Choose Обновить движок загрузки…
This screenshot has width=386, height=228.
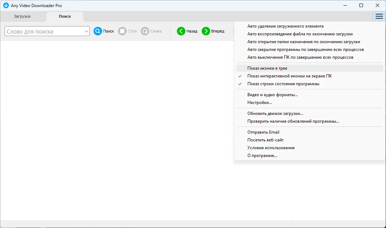pos(310,113)
